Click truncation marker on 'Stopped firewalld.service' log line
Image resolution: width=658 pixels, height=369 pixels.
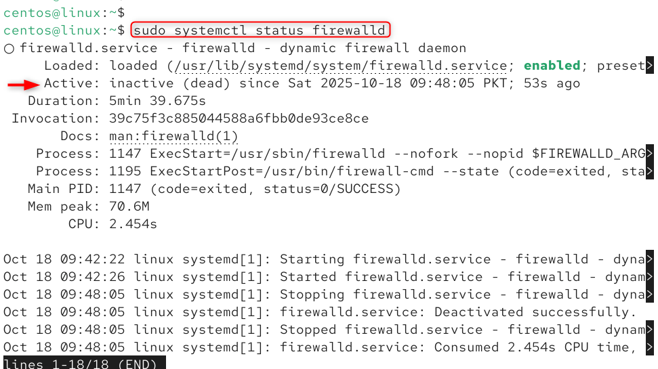point(650,330)
